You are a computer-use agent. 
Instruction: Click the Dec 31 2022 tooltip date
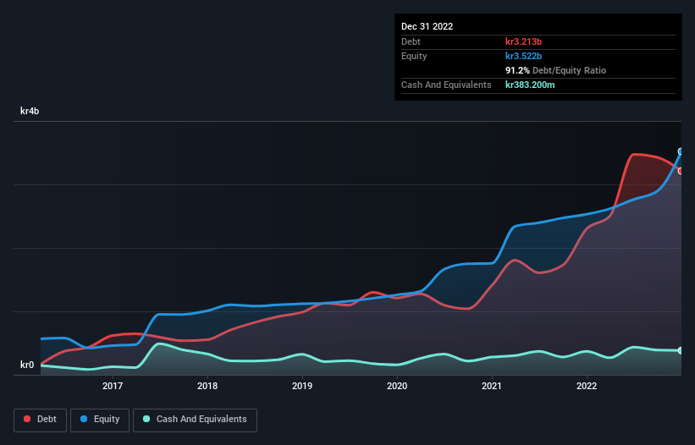pos(427,26)
